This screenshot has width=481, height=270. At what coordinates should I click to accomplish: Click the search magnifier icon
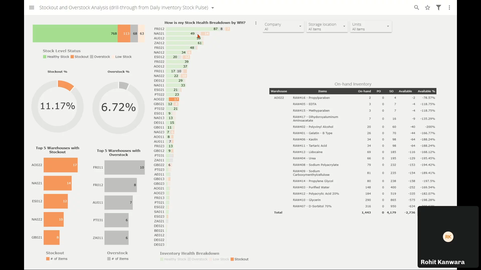(416, 7)
